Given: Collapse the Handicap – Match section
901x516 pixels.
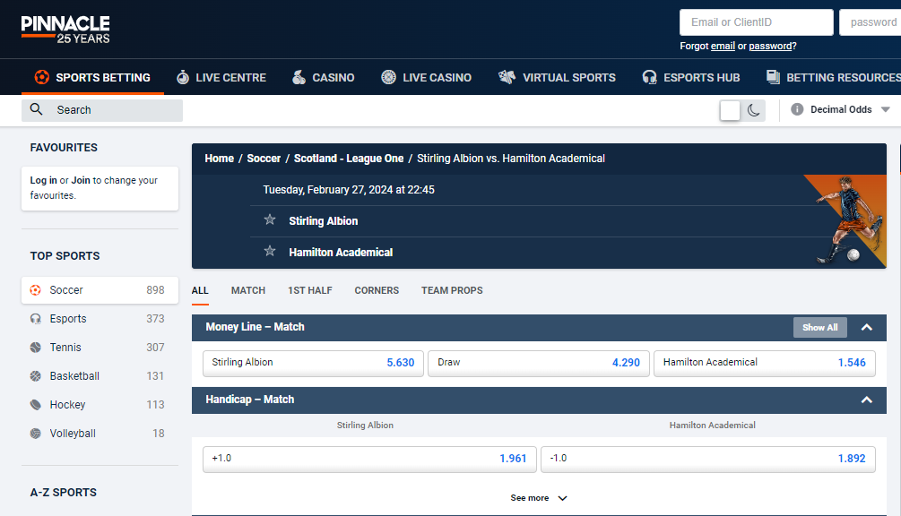Looking at the screenshot, I should (x=867, y=400).
